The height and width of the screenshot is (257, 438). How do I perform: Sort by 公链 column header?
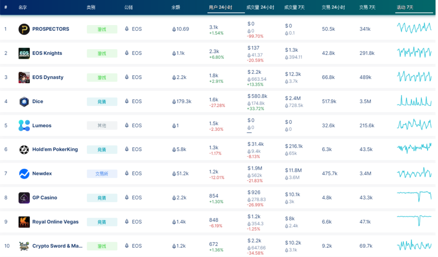(x=129, y=7)
